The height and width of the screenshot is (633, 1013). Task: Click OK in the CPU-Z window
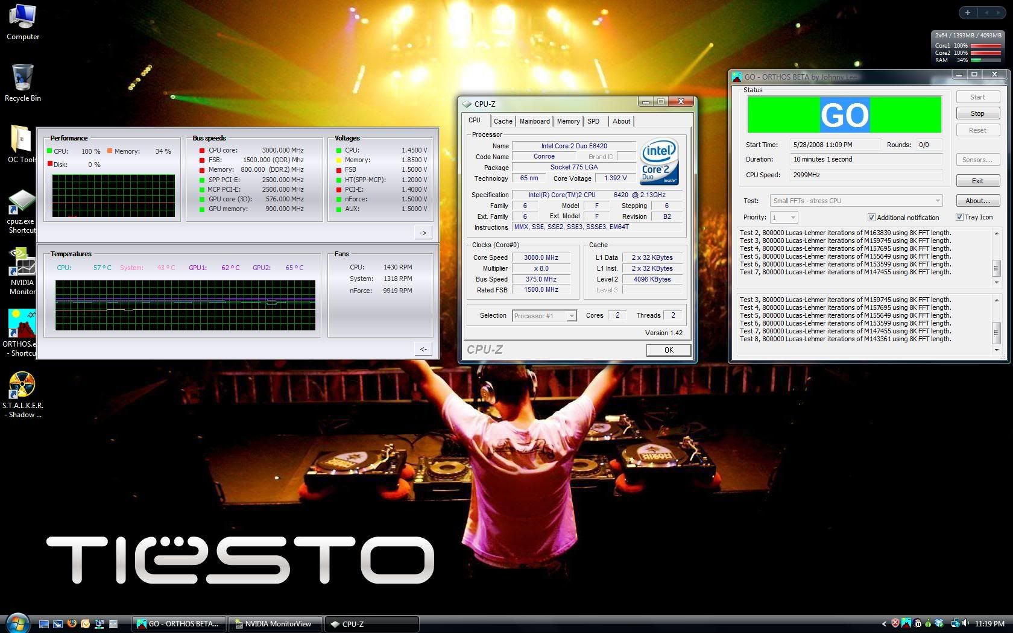pos(668,350)
